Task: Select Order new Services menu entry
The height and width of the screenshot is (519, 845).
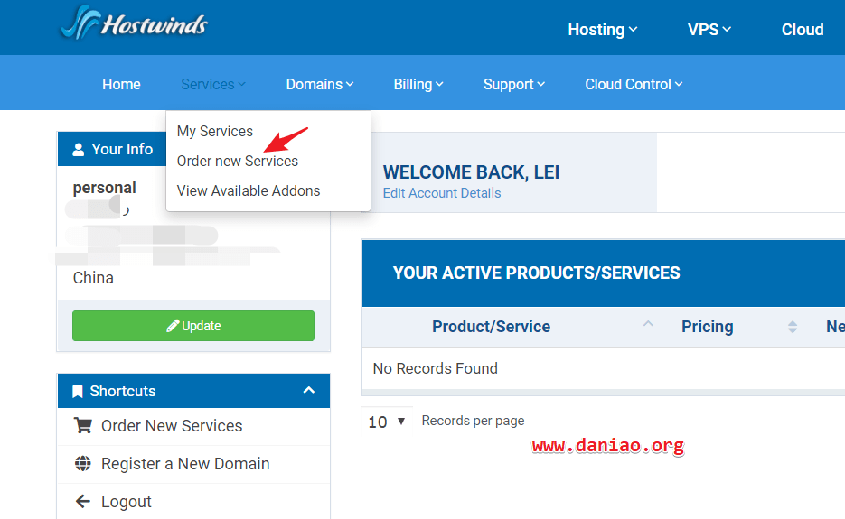Action: click(238, 161)
